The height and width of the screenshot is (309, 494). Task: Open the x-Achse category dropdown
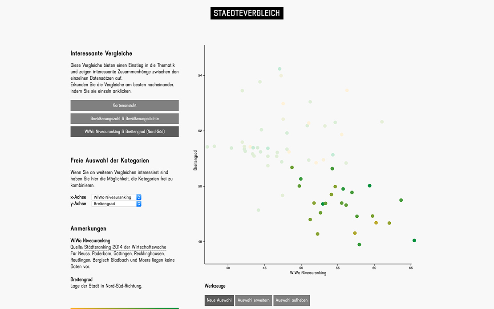[x=116, y=197]
